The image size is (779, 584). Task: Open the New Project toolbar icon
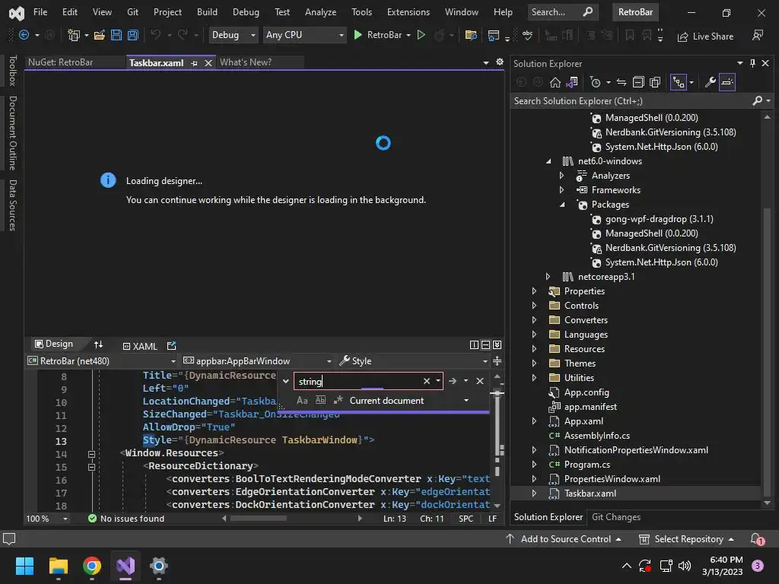pyautogui.click(x=74, y=35)
